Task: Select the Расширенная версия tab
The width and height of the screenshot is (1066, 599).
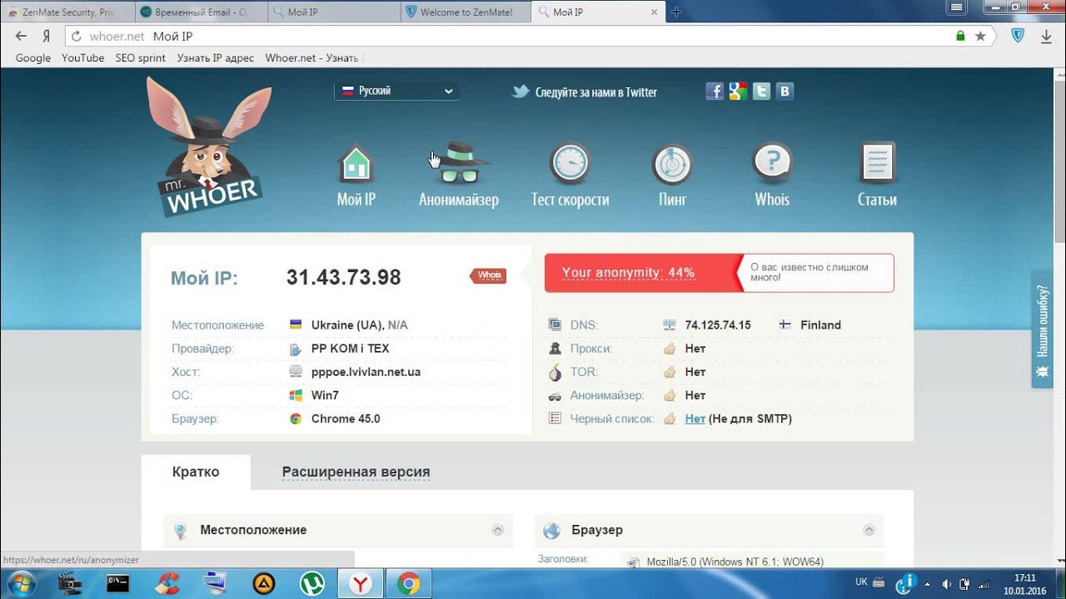Action: pos(356,472)
